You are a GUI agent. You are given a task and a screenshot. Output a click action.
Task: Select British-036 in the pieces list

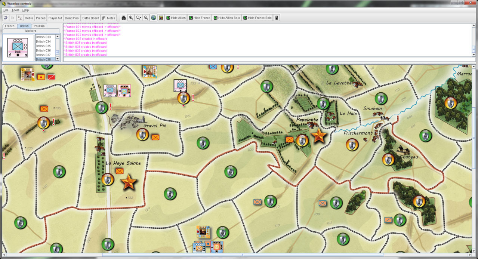(43, 50)
